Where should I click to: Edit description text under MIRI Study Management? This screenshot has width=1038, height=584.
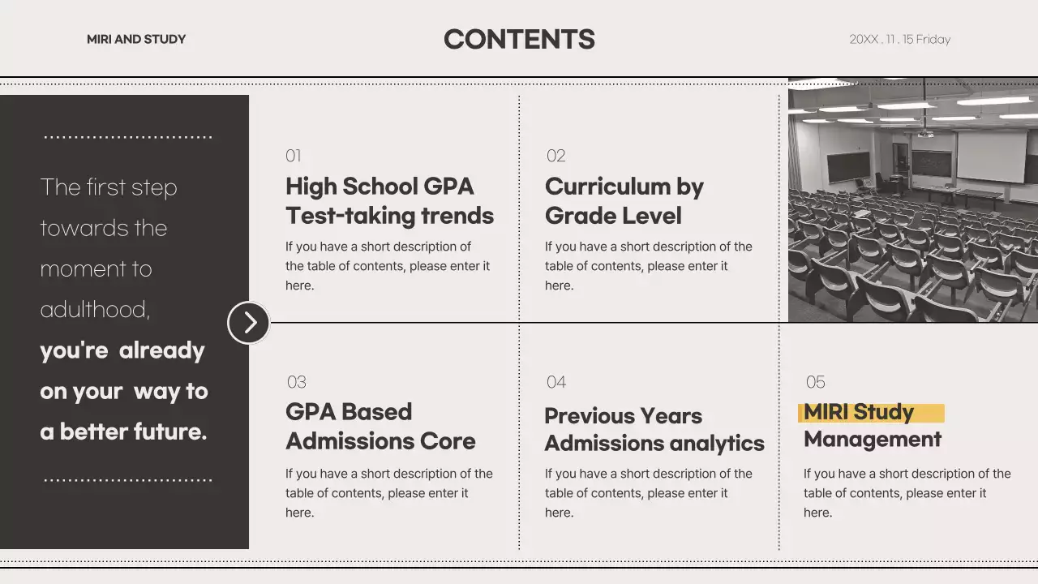[907, 493]
